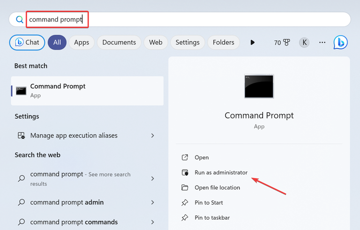Click the Bing Chat icon at top right
360x230 pixels.
341,43
